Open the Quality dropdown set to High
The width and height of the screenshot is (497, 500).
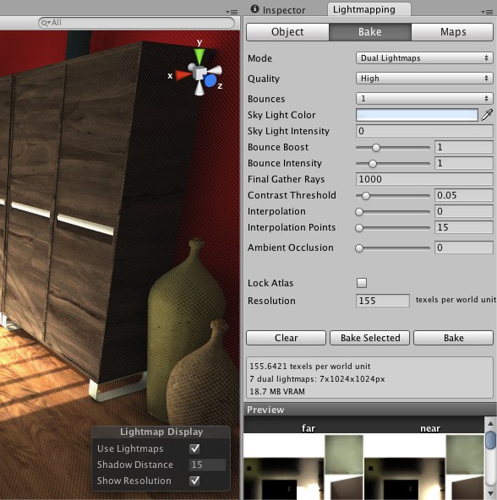tap(424, 78)
